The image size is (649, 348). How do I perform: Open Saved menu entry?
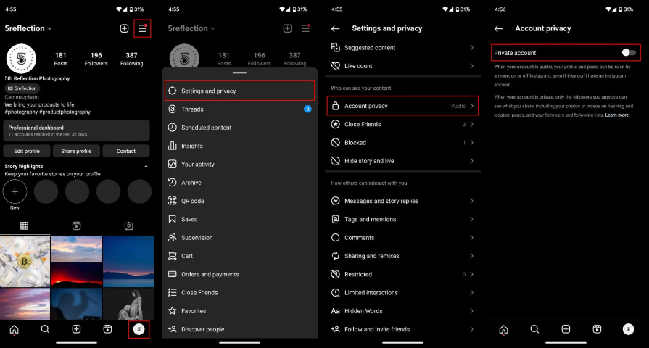239,219
